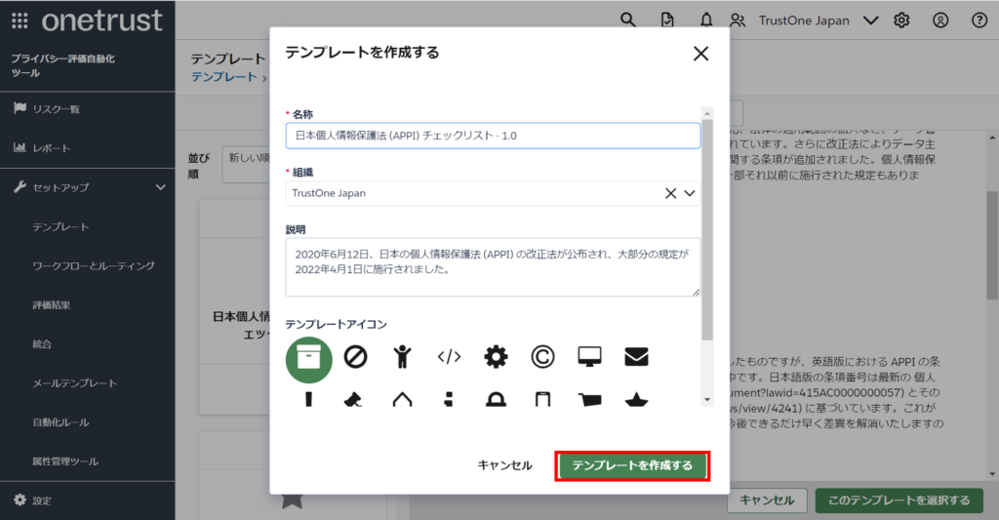Close the template creation dialog
The width and height of the screenshot is (999, 520).
[x=700, y=54]
